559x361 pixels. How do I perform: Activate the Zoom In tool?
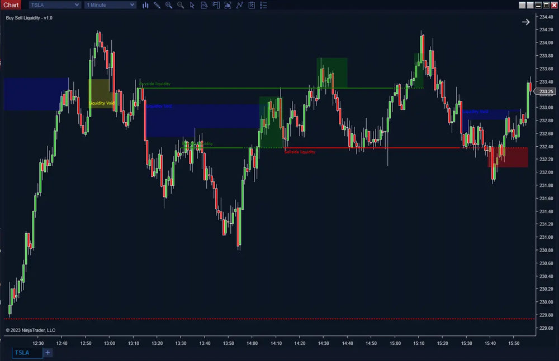coord(169,5)
